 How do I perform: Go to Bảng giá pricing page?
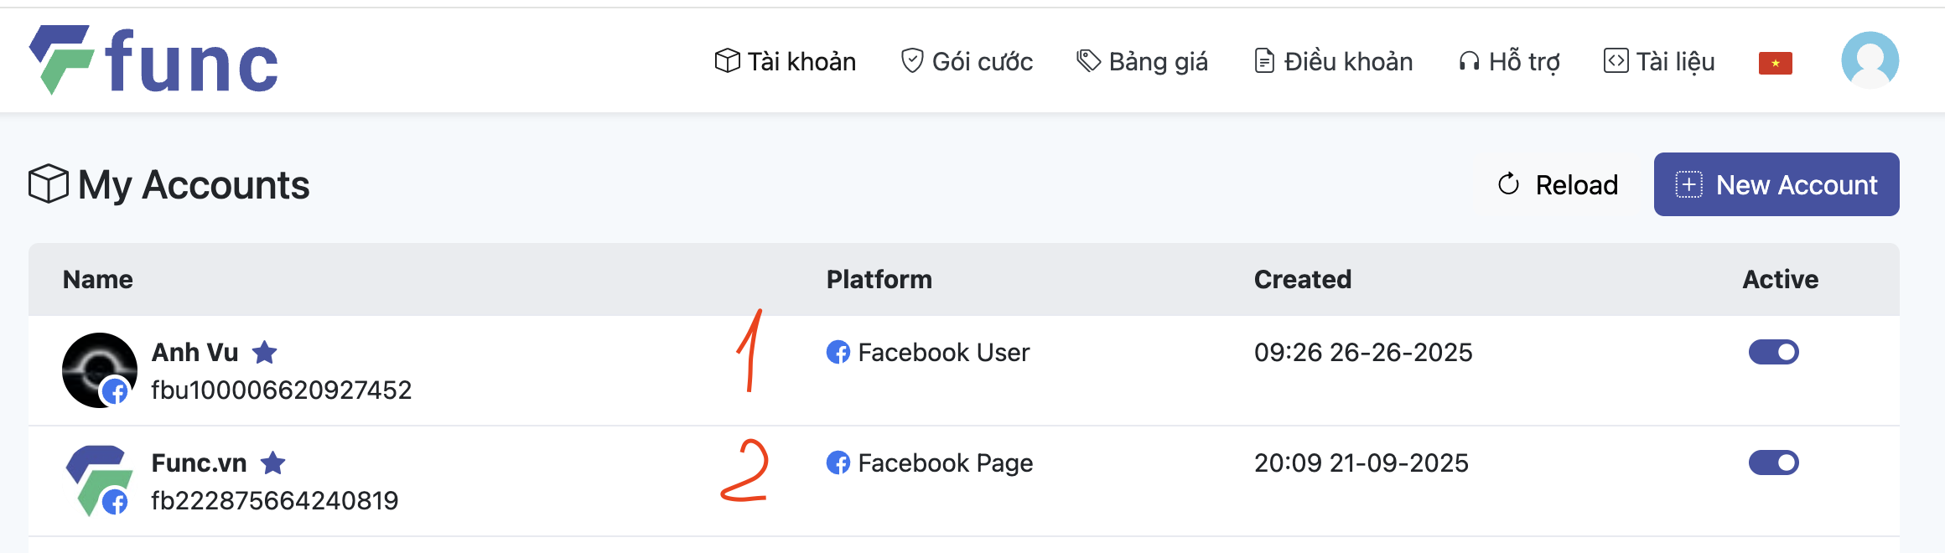tap(1142, 61)
